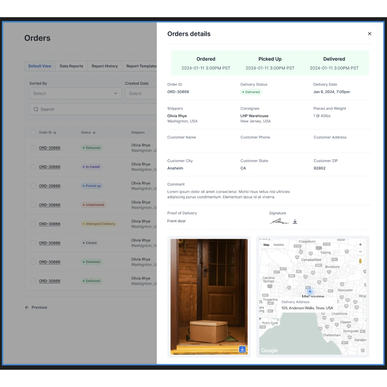Viewport: 387px width, 387px height.
Task: Open the Created Date dropdown
Action: (x=141, y=94)
